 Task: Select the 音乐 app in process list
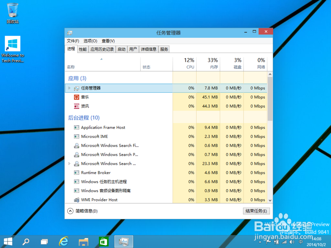point(85,97)
